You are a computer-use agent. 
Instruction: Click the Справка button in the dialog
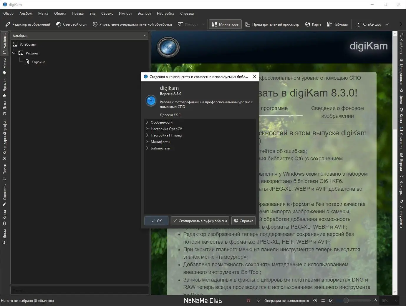click(x=243, y=221)
